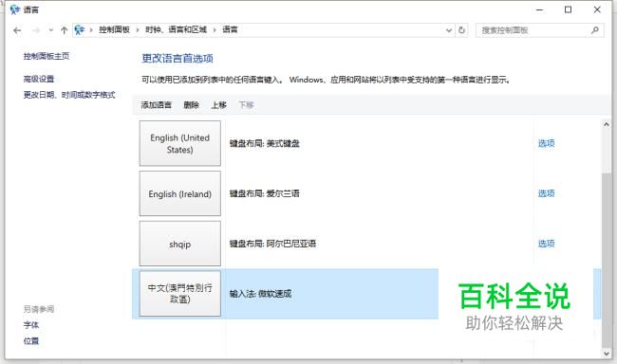Open 选项 for English (United States)
This screenshot has height=364, width=617.
pos(546,143)
